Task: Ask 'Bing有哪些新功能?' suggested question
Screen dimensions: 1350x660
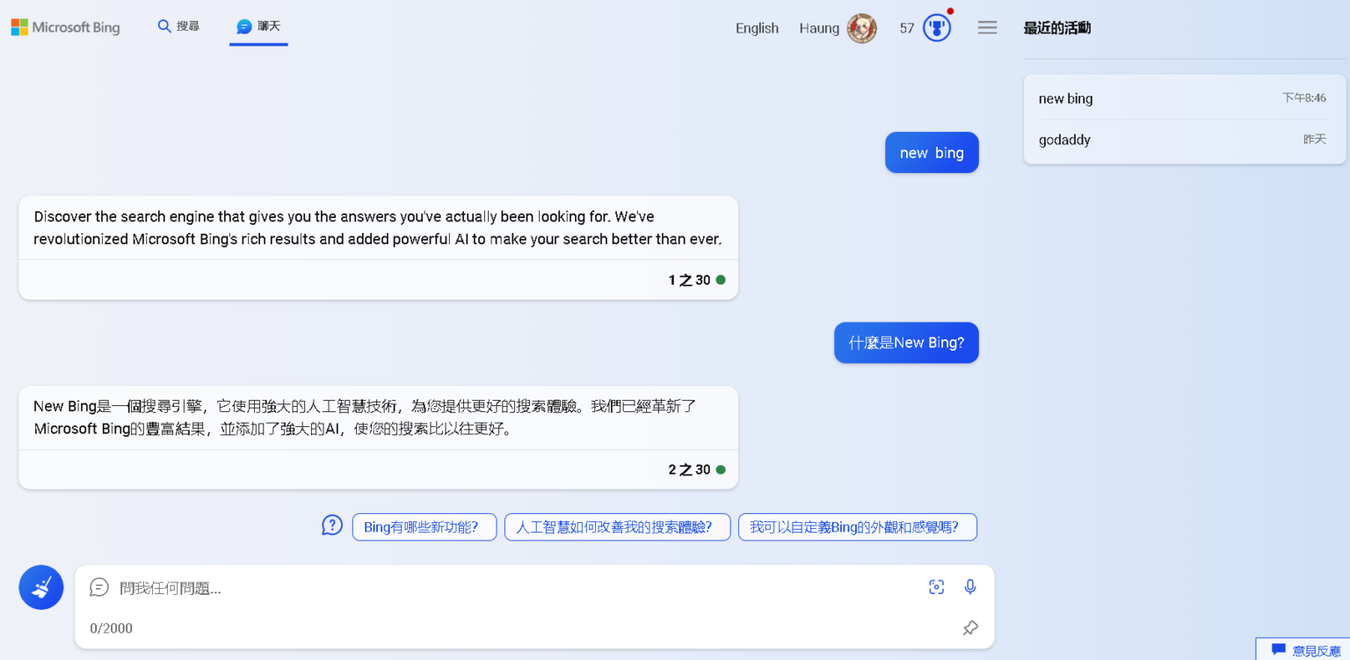Action: pos(425,526)
